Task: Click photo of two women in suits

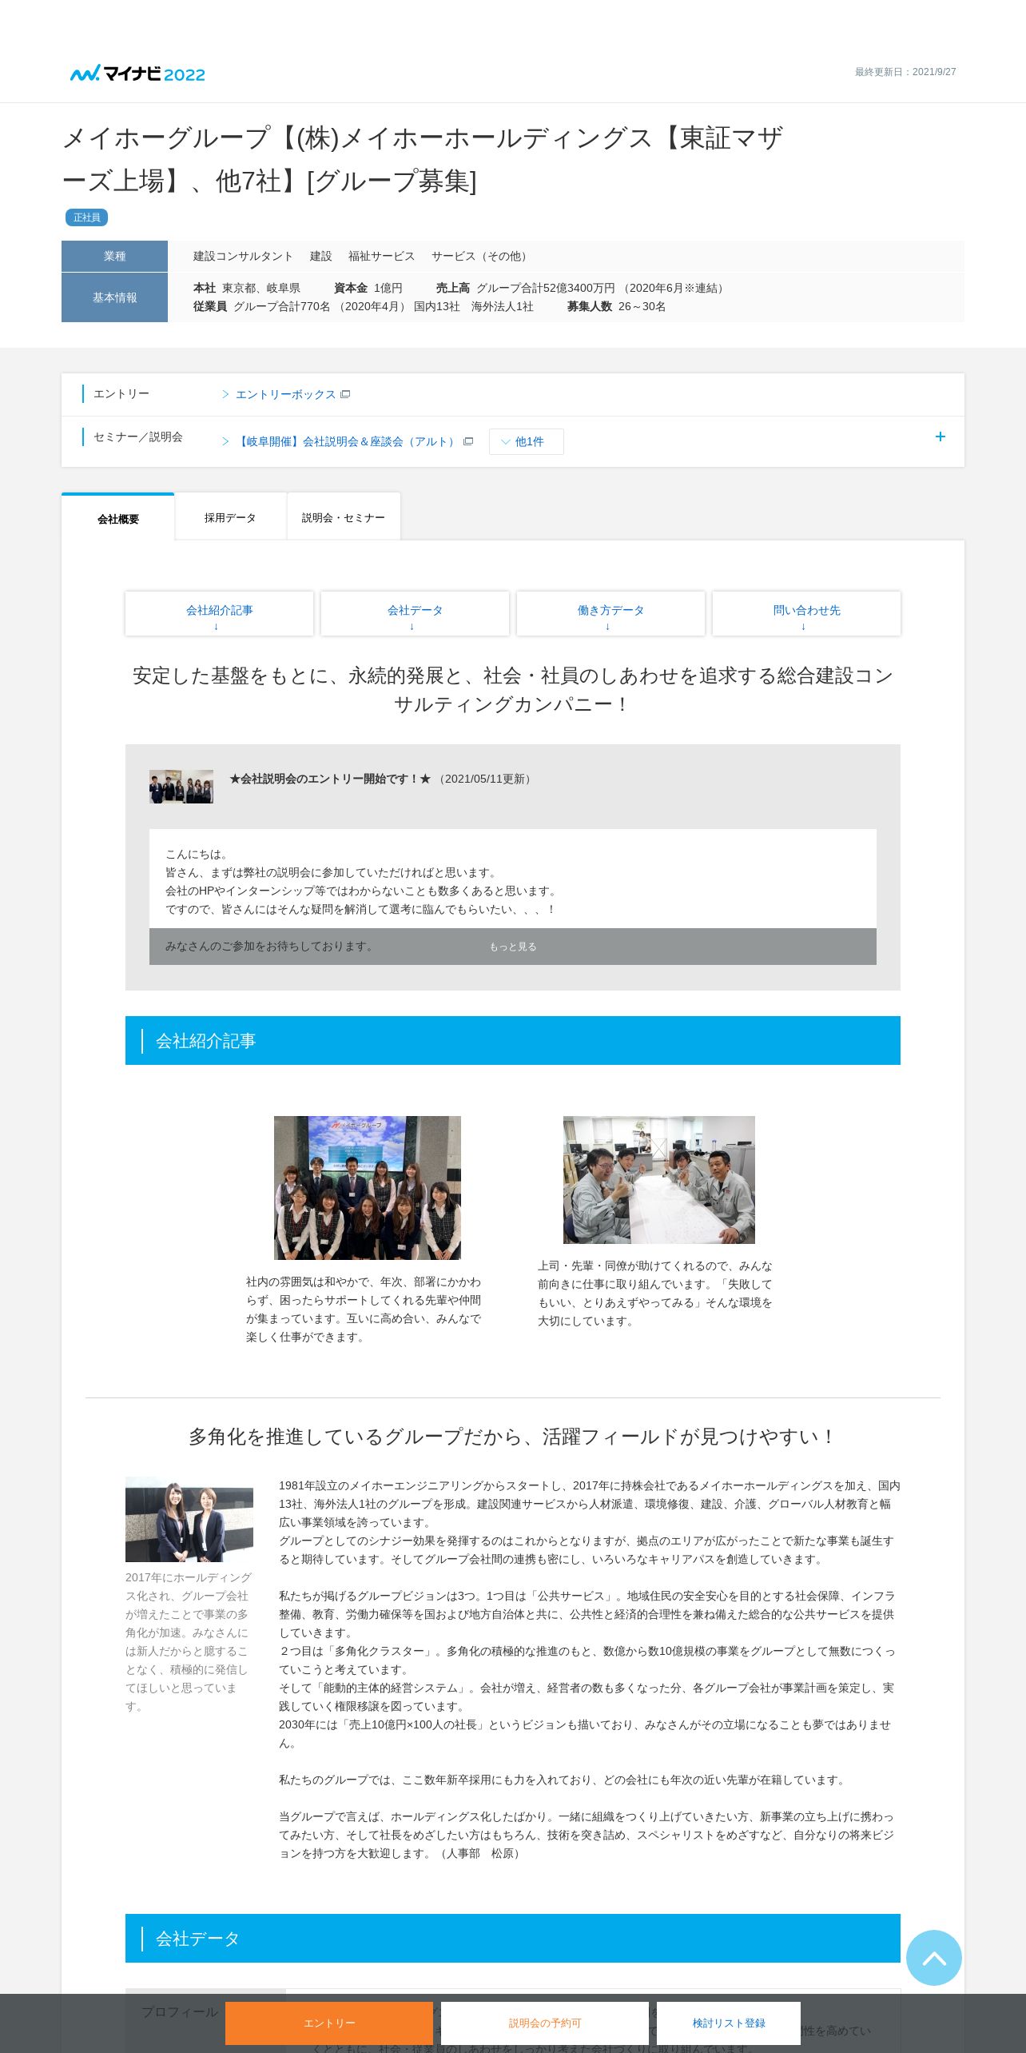Action: coord(189,1520)
